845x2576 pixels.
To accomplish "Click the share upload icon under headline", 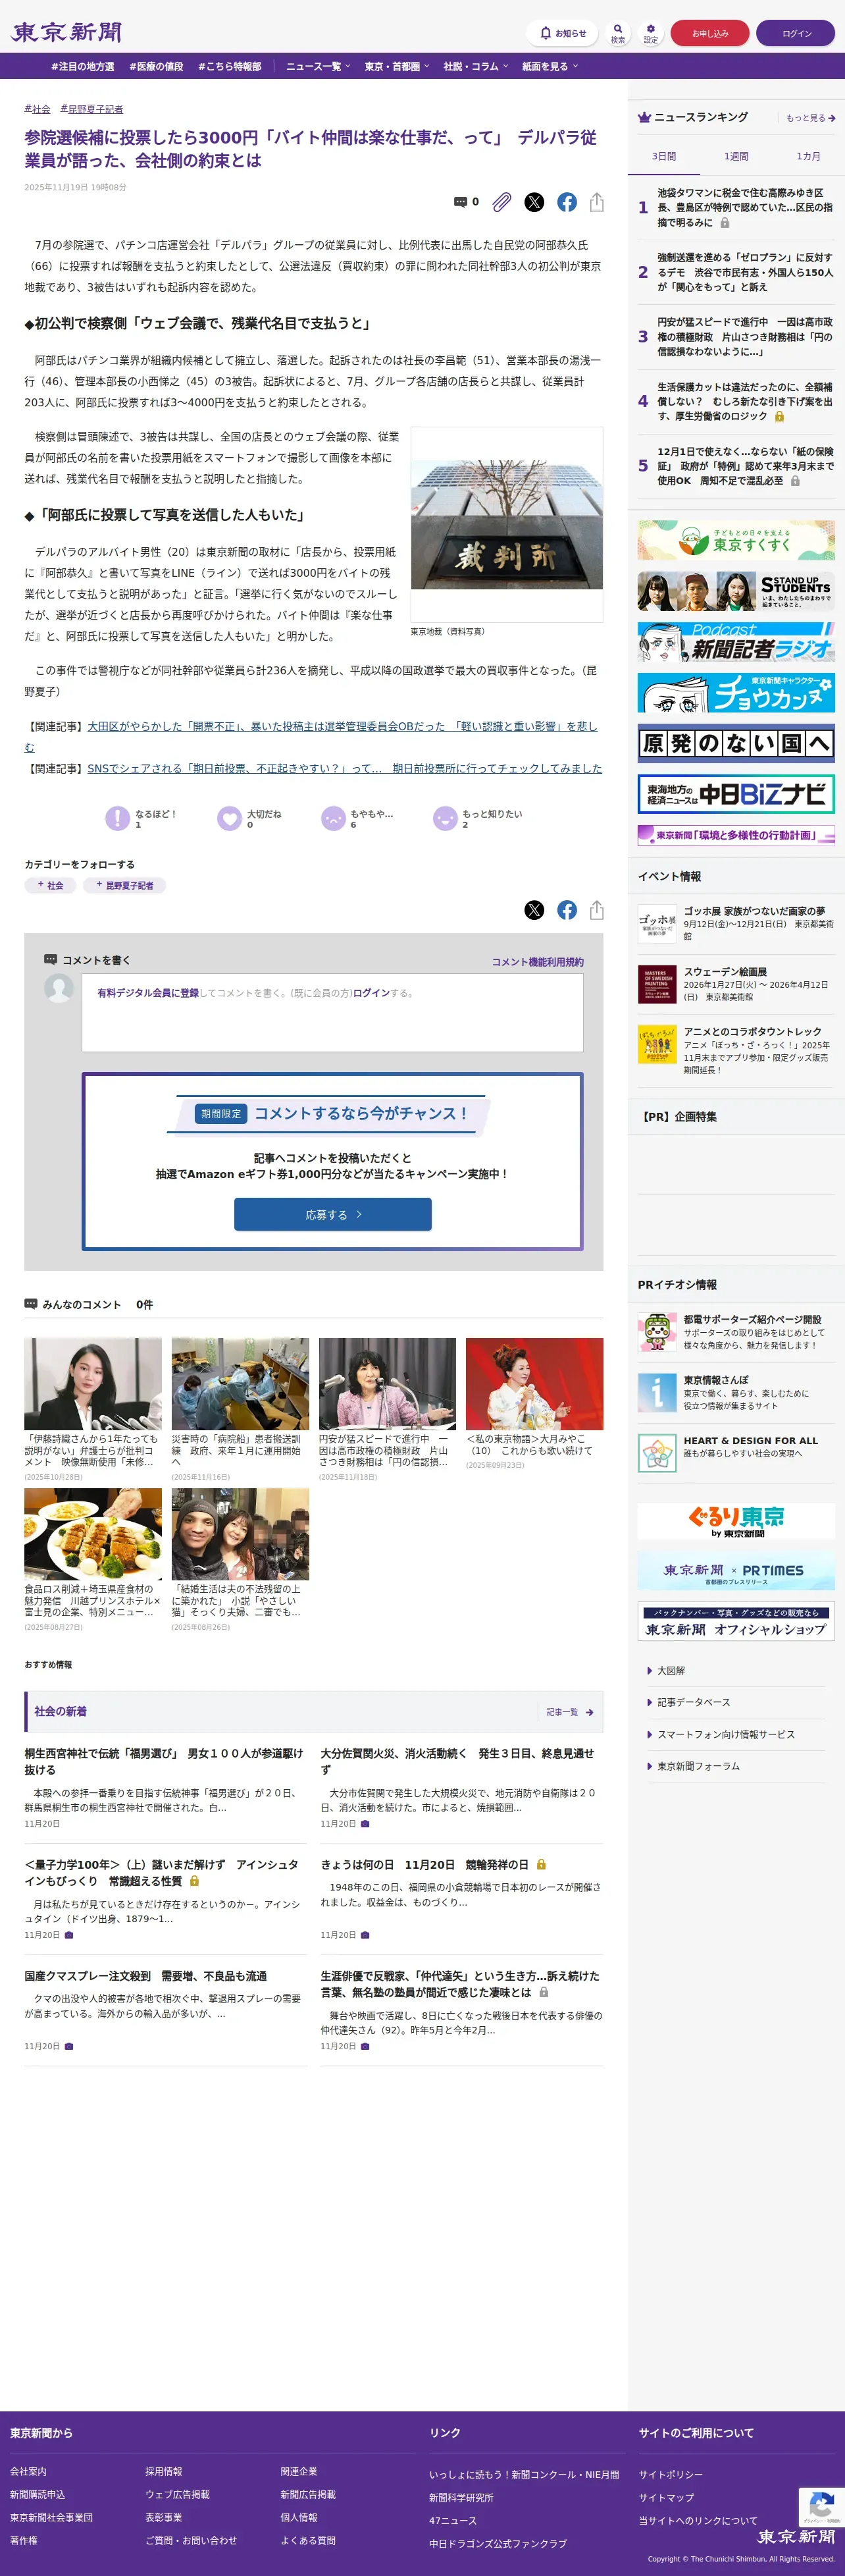I will (597, 202).
